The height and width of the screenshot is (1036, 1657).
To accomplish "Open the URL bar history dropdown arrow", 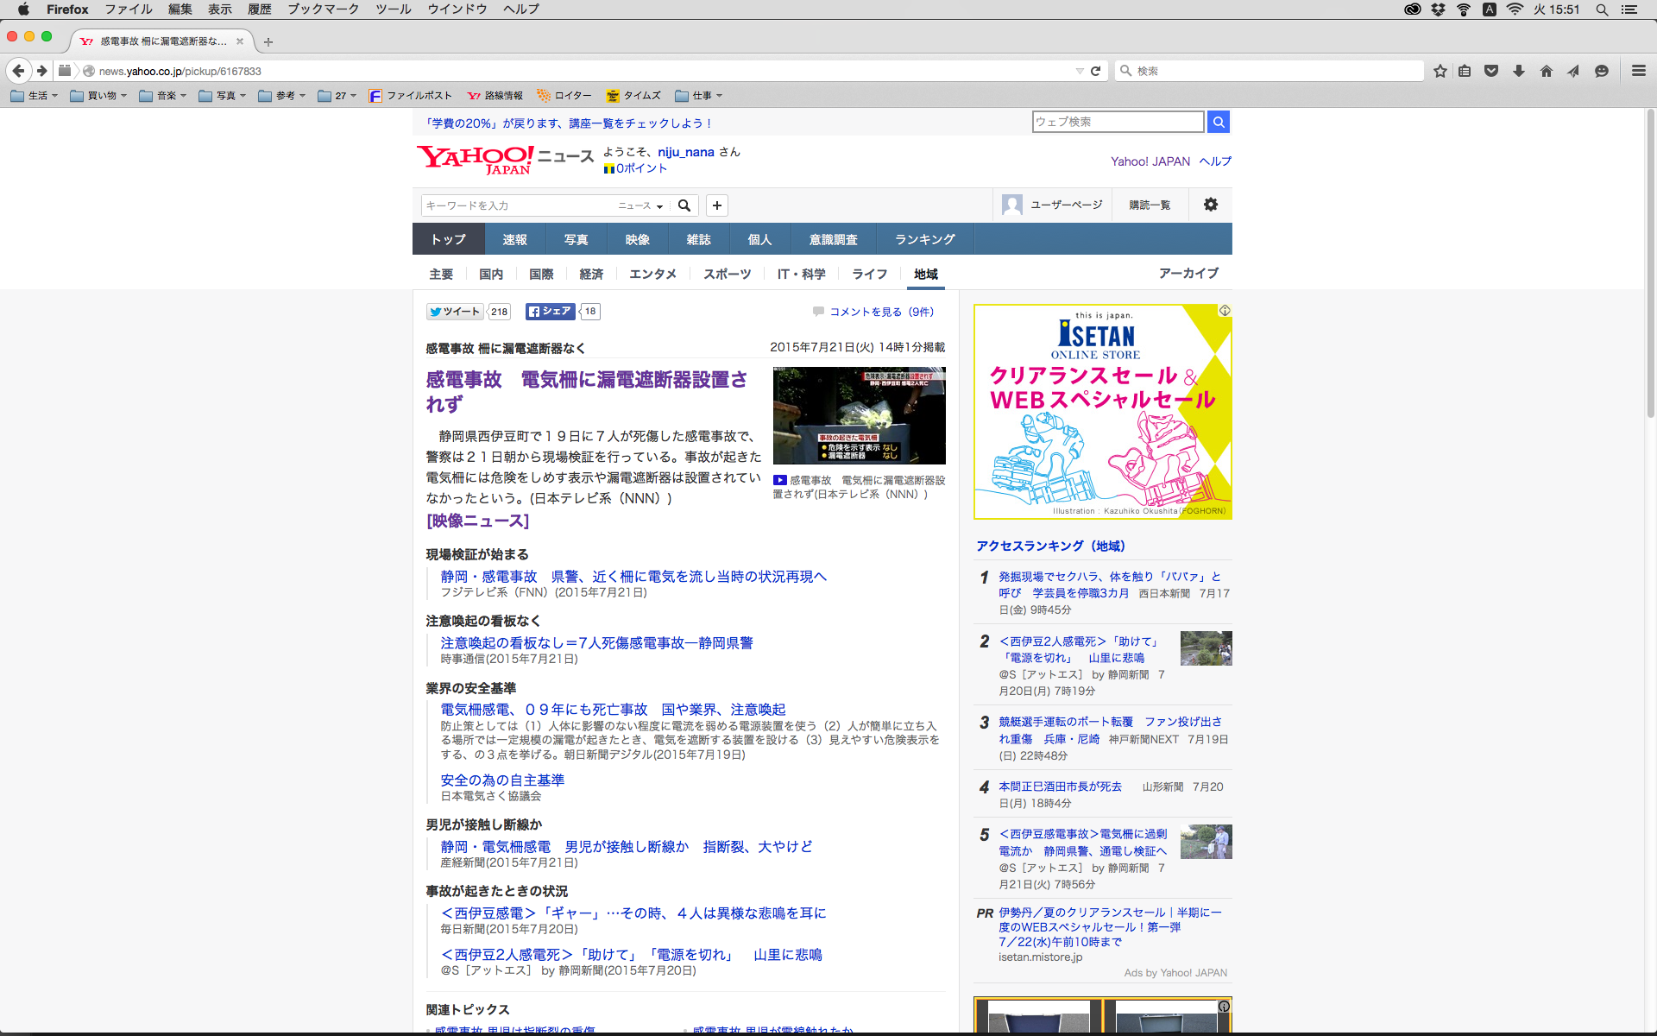I will (1079, 71).
